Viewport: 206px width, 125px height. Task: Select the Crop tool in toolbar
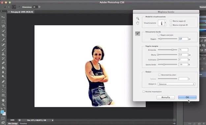(x=3, y=35)
